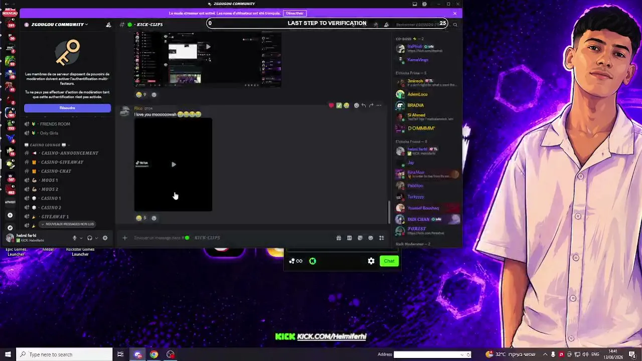Open the Windows Start menu

point(8,354)
